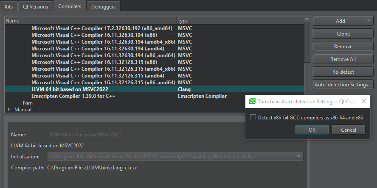
Task: Select MSVC 16.11.32630.194 (x86_amd64) row
Action: [154, 55]
